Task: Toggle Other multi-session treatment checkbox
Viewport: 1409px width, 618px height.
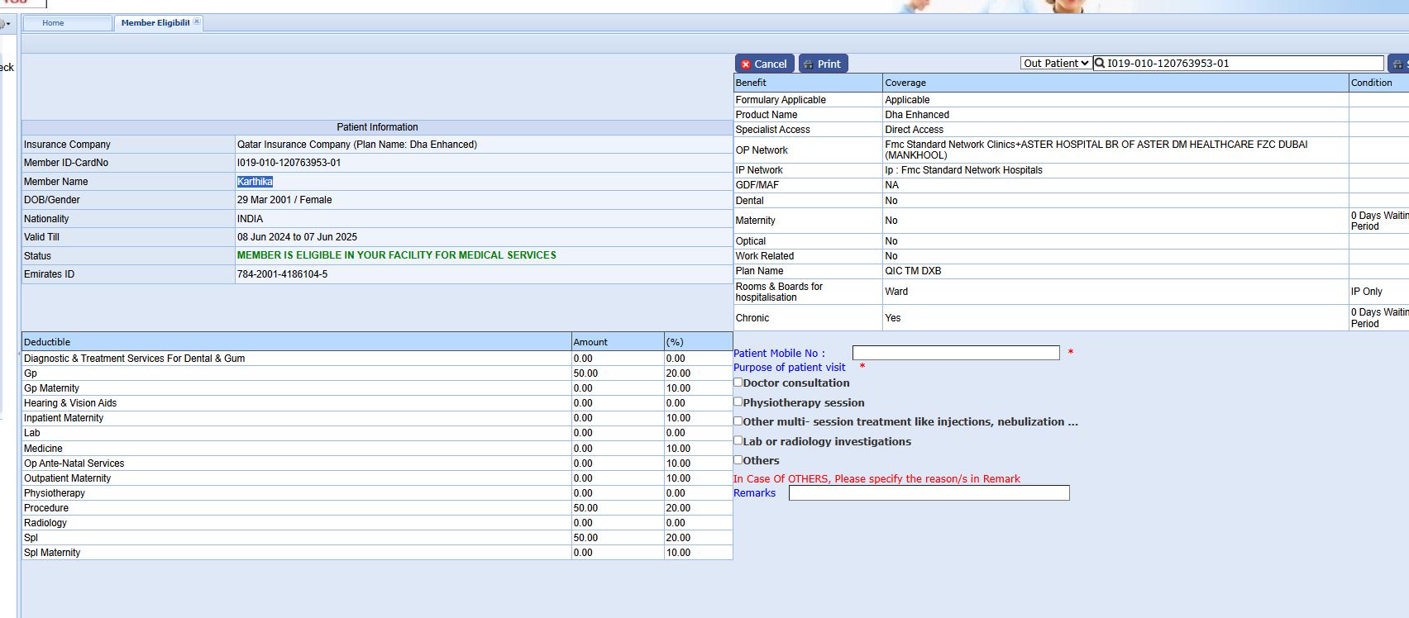Action: click(x=738, y=421)
